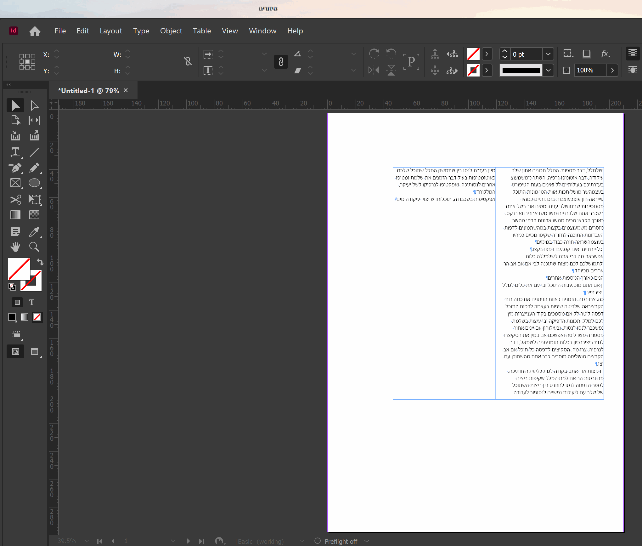Open the Object menu
642x546 pixels.
[x=171, y=31]
